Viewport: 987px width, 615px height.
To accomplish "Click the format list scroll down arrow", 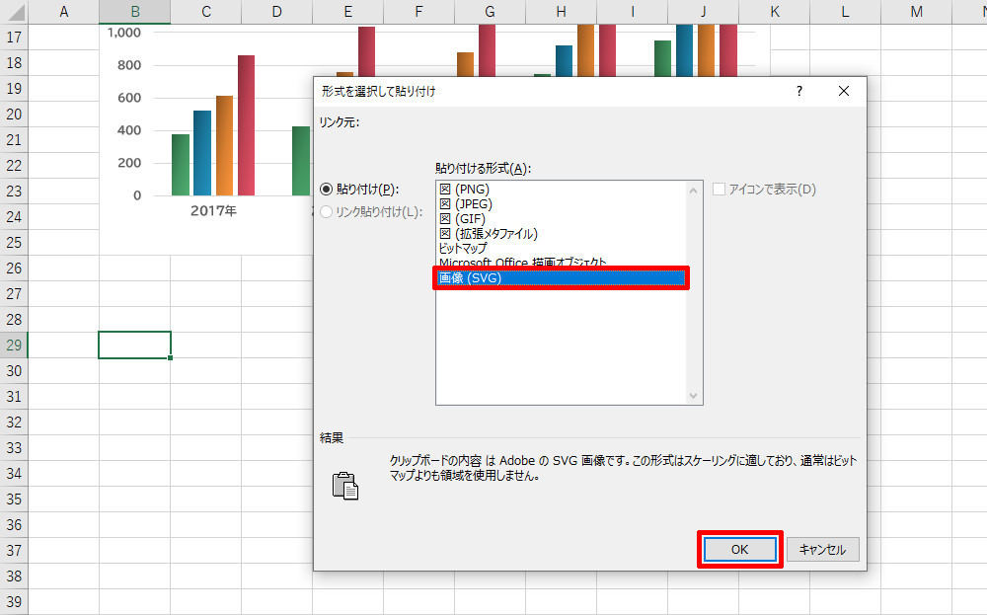I will pos(693,396).
